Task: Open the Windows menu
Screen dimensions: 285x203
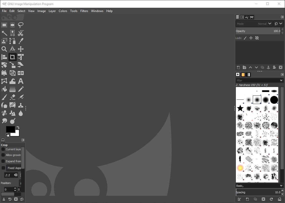Action: [97, 11]
